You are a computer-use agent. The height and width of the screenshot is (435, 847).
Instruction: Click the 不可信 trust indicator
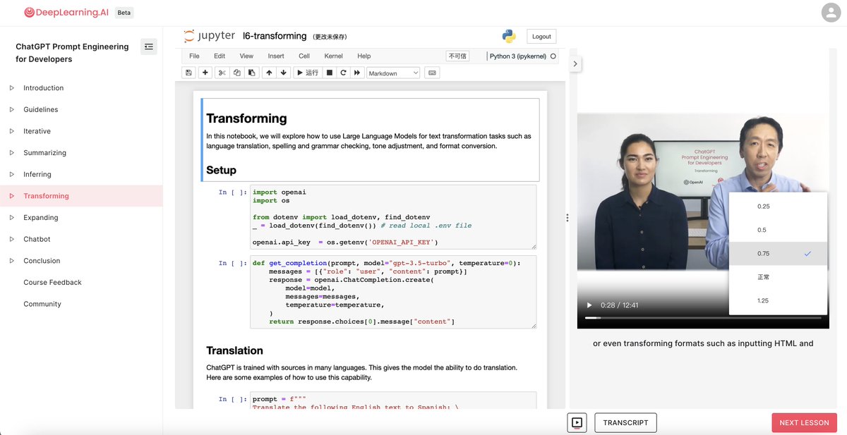457,56
